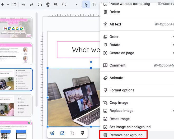Expand the Centre on page submenu
The width and height of the screenshot is (174, 139).
137,53
